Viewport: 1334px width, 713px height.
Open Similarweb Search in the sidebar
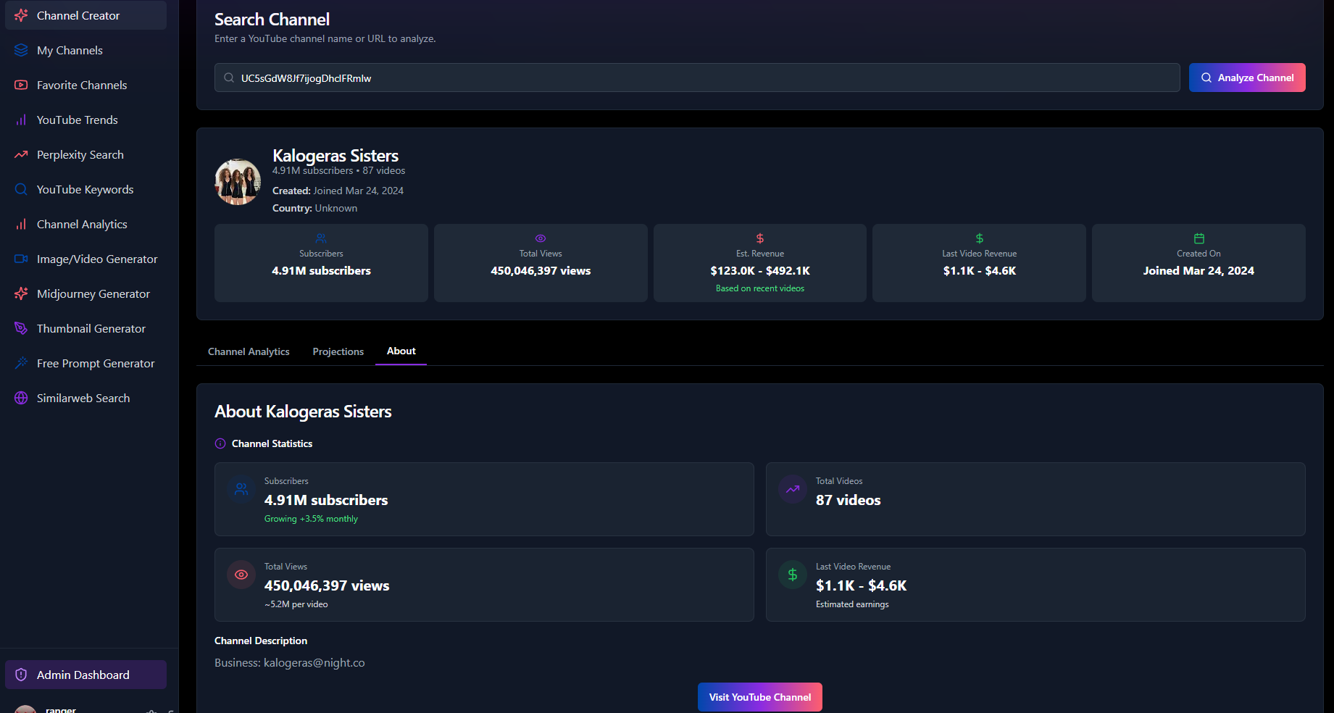click(86, 398)
